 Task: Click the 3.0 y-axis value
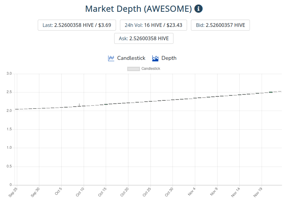(9, 73)
